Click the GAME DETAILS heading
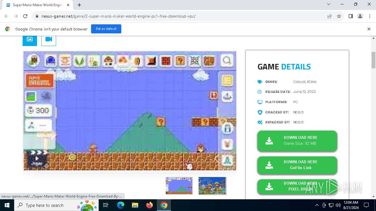376x211 pixels. [x=284, y=67]
